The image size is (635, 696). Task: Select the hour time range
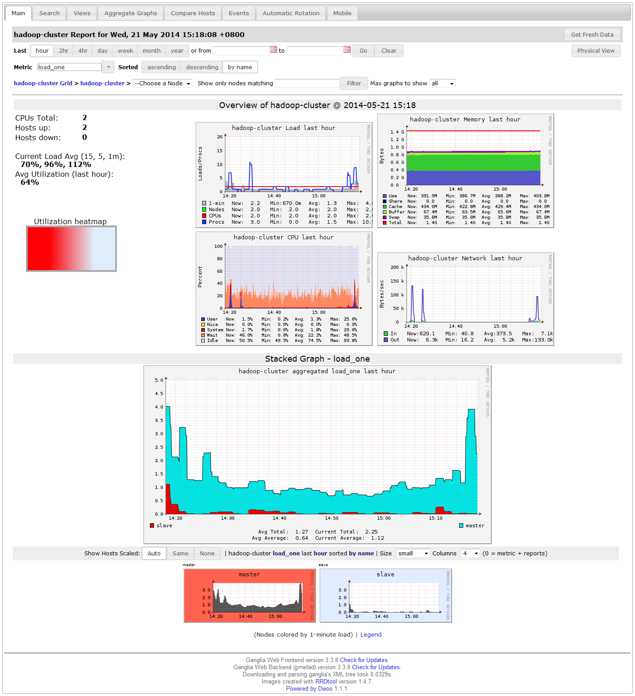[x=42, y=51]
